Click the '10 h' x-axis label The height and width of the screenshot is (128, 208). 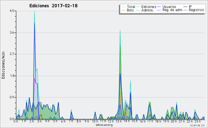(x=95, y=121)
